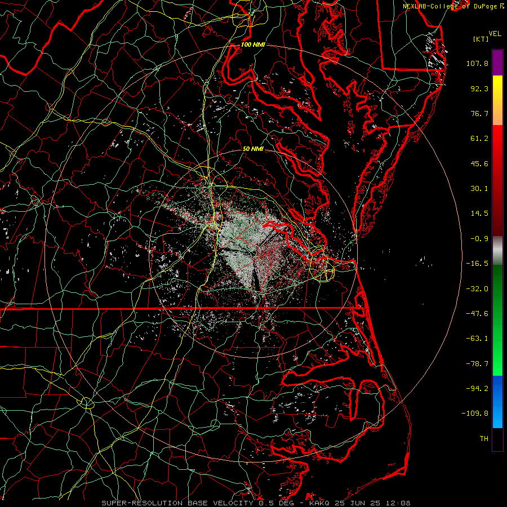Select the 92.3 legend value
The width and height of the screenshot is (507, 507).
[479, 88]
